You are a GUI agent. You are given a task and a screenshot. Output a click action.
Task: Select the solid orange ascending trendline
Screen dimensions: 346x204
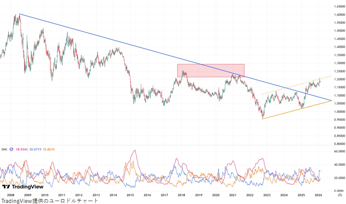(296, 110)
